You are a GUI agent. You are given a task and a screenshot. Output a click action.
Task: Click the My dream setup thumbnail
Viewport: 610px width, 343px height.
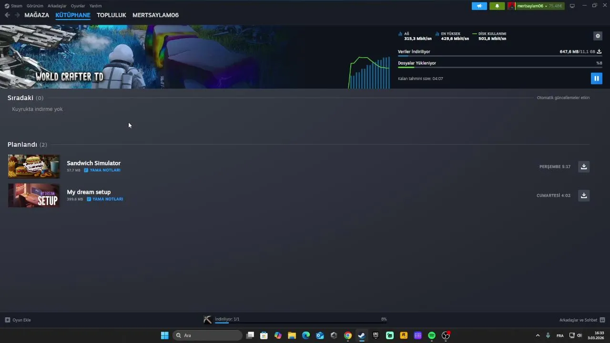(x=34, y=195)
